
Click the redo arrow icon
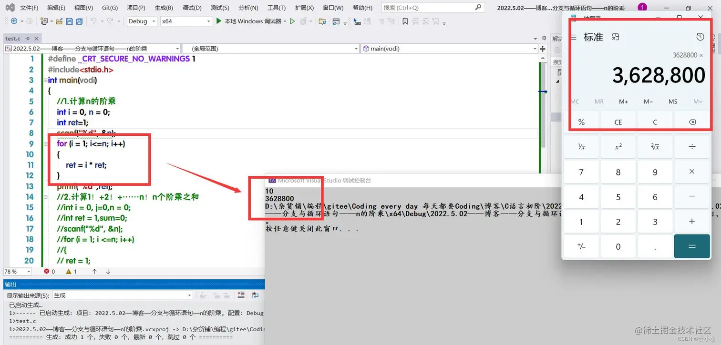click(110, 21)
